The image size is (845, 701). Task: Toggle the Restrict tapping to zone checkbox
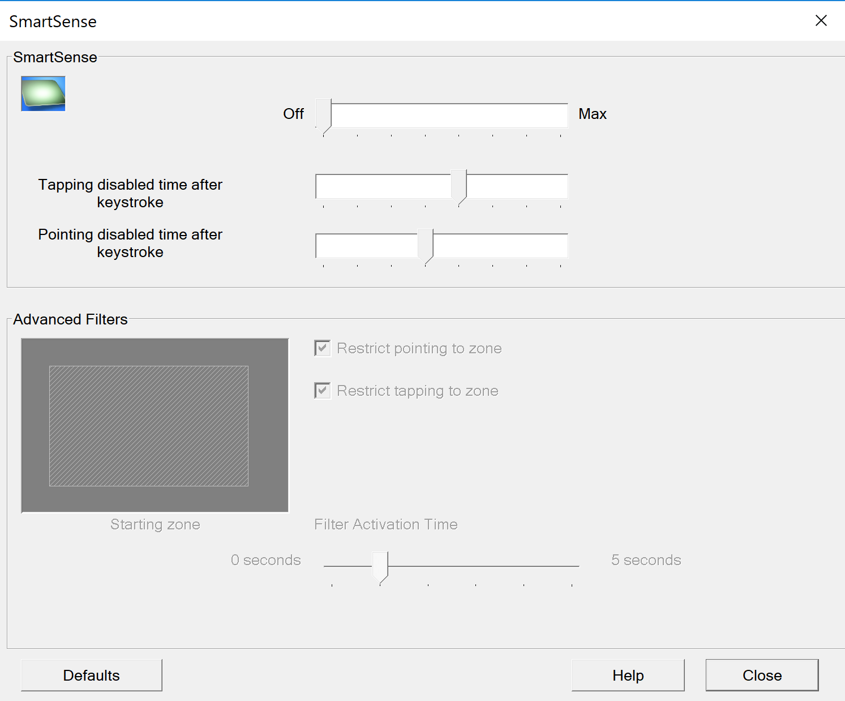321,390
